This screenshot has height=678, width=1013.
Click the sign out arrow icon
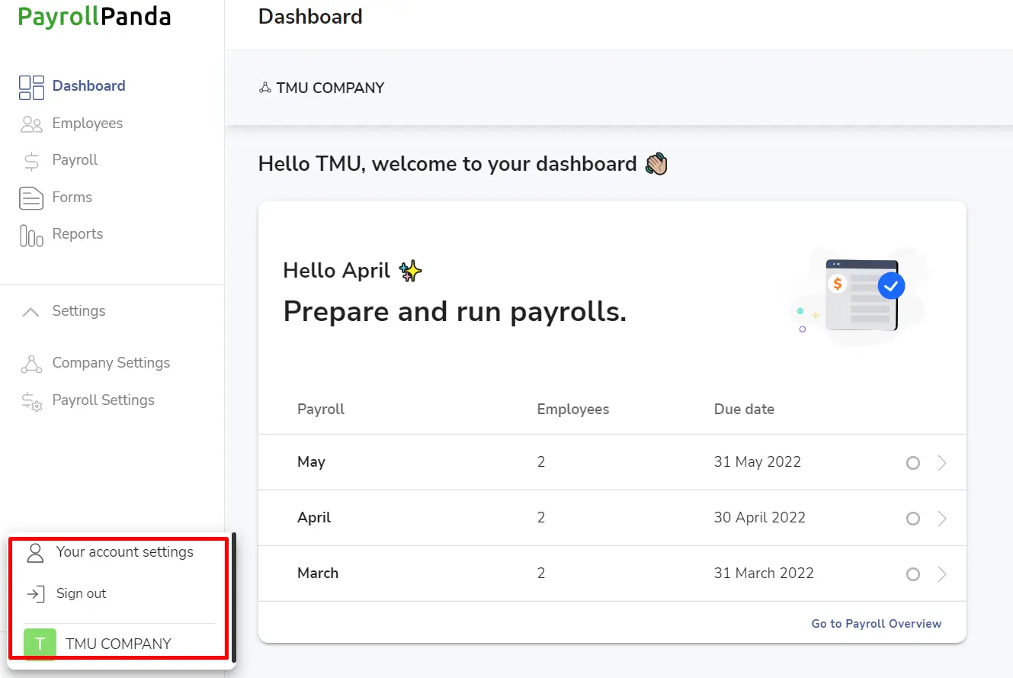pyautogui.click(x=35, y=594)
